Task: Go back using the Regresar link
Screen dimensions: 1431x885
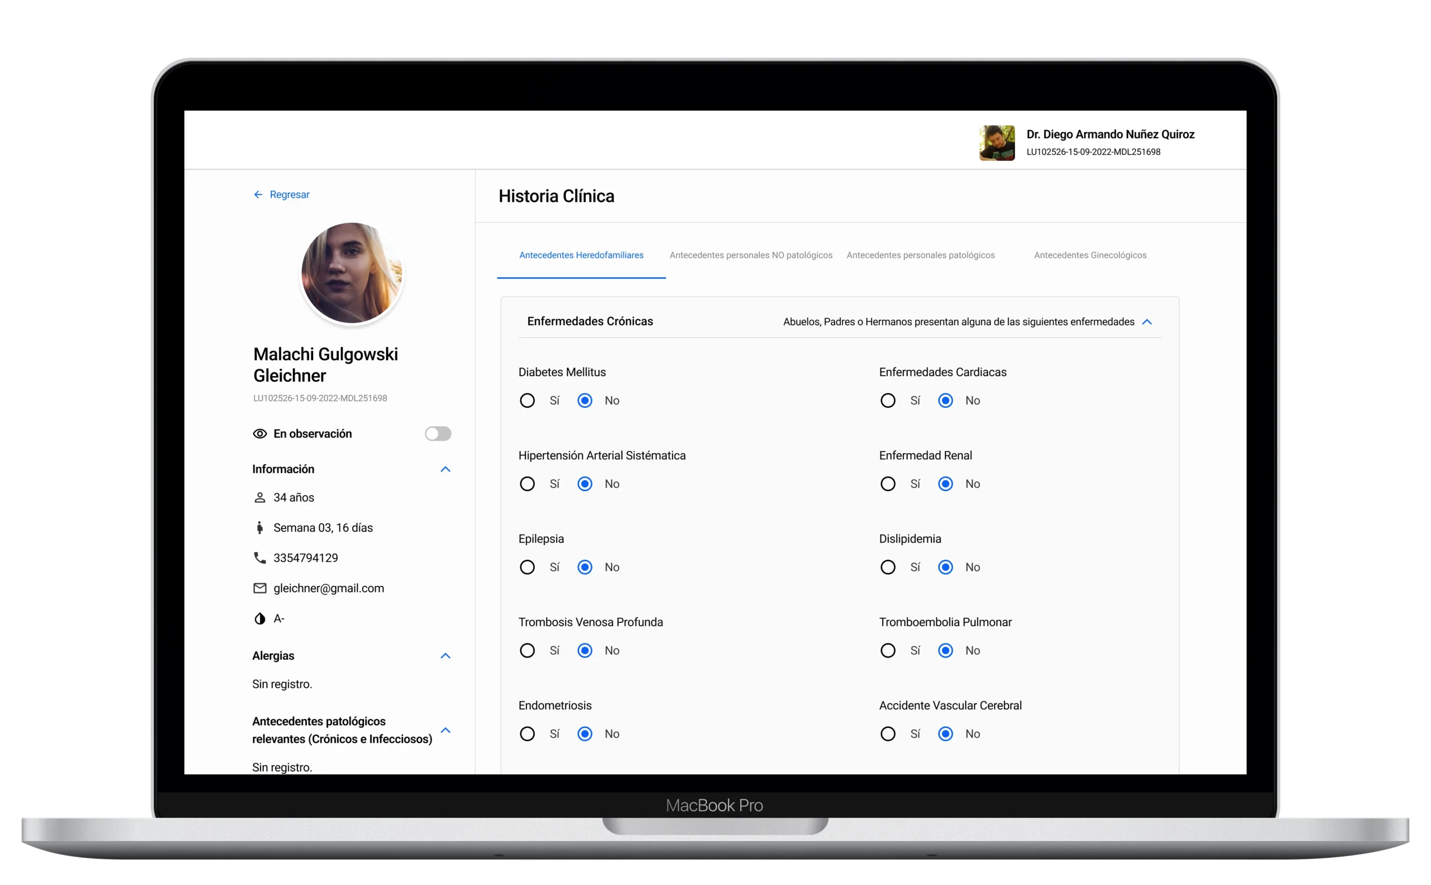Action: (x=281, y=194)
